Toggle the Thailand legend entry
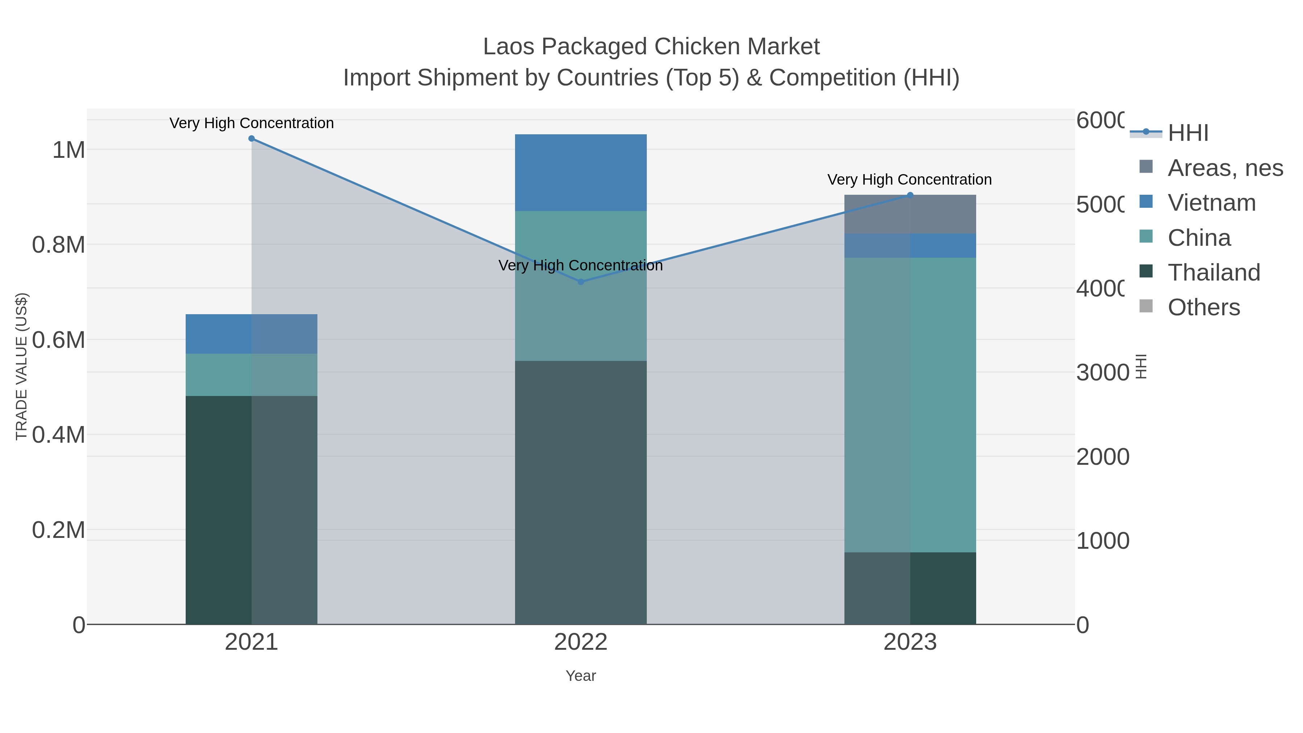Screen dimensions: 1303x733 [x=1199, y=273]
